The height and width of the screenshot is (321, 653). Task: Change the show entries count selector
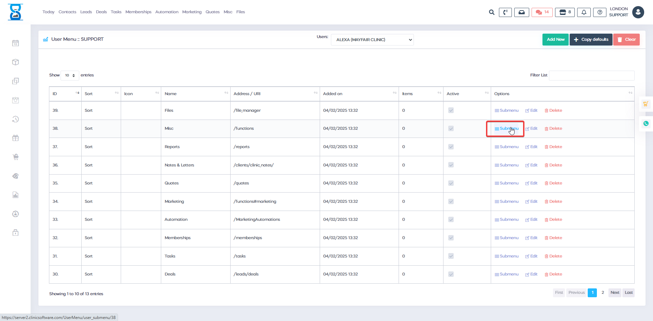[x=70, y=75]
